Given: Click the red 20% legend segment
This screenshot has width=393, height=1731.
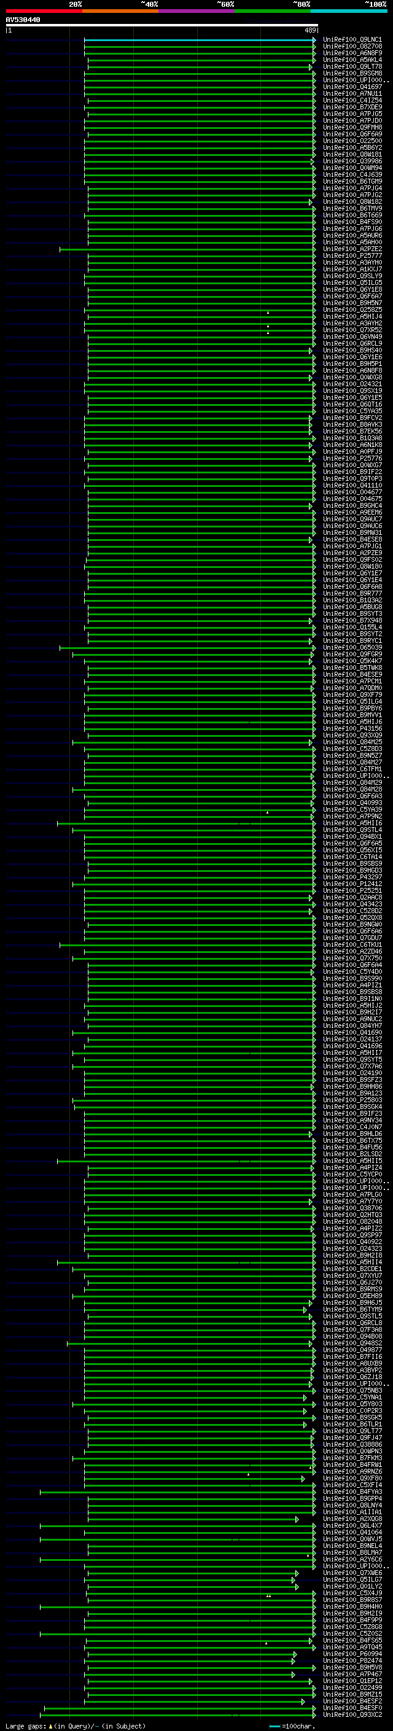Looking at the screenshot, I should [x=44, y=11].
